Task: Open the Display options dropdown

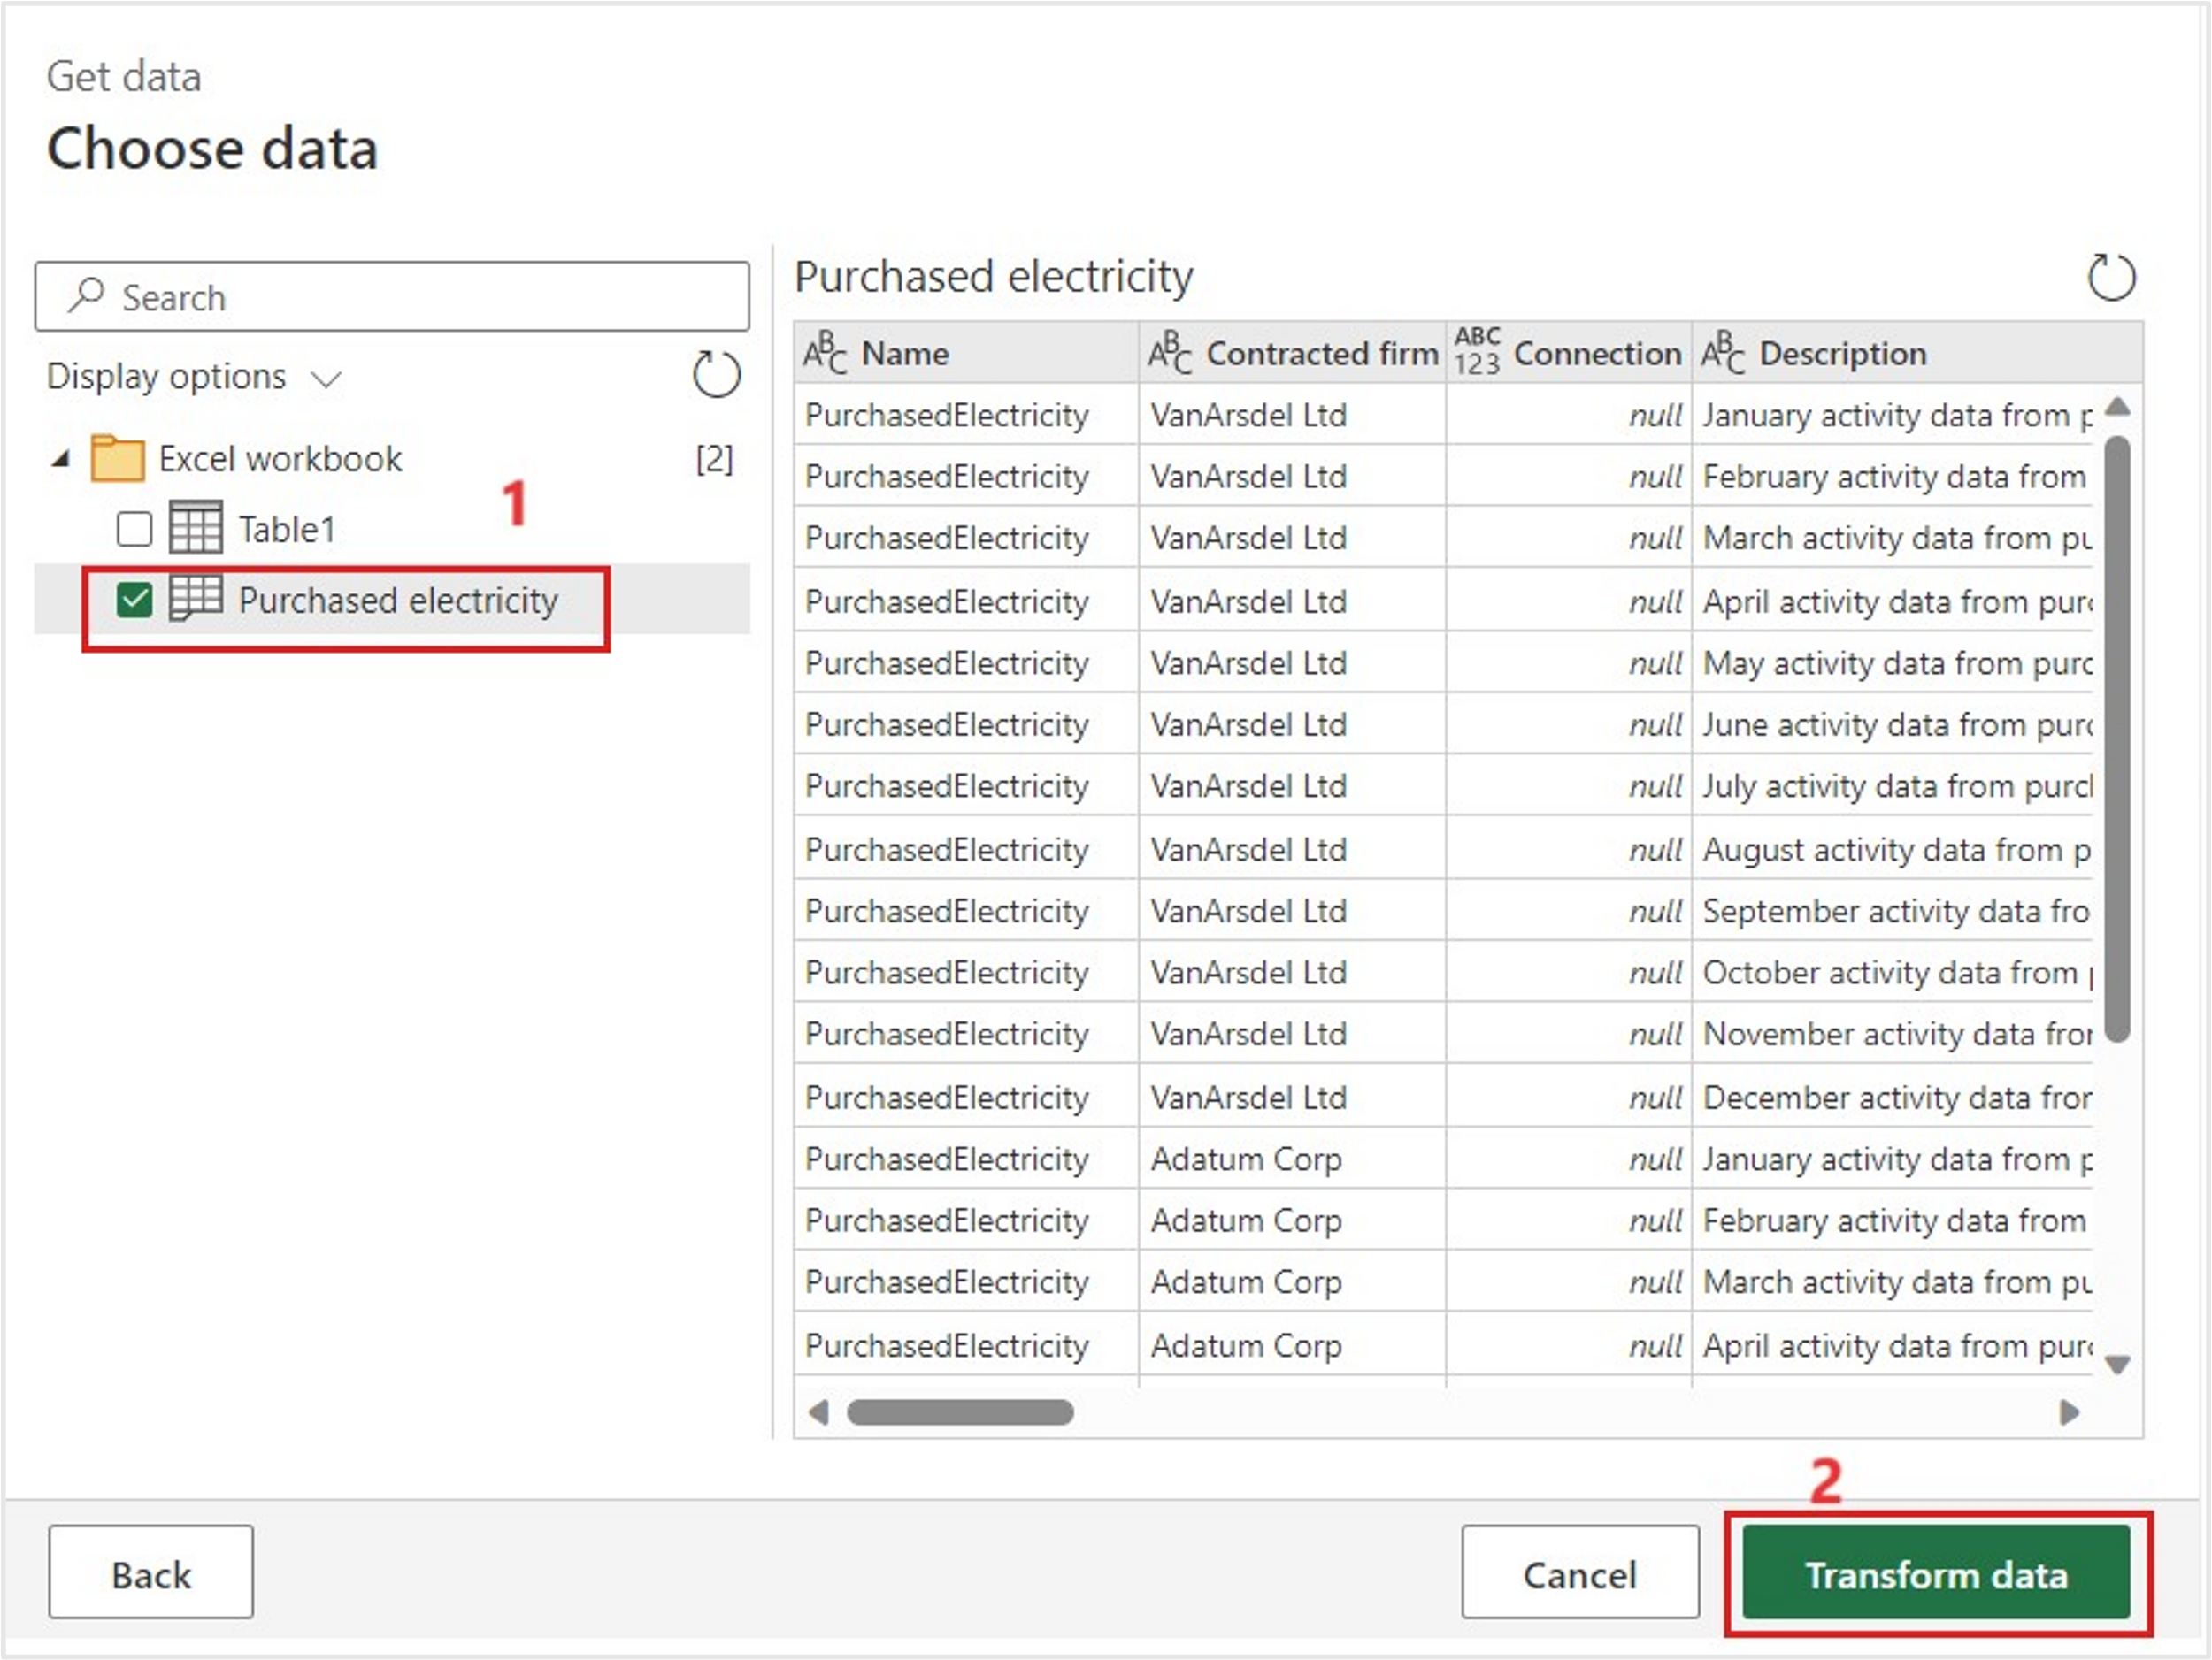Action: coord(195,377)
